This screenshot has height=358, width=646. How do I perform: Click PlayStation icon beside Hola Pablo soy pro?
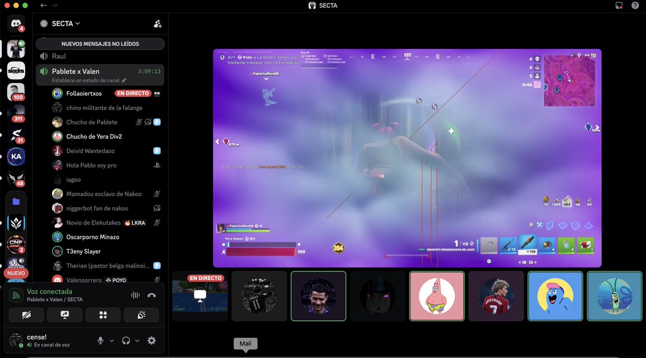coord(157,165)
